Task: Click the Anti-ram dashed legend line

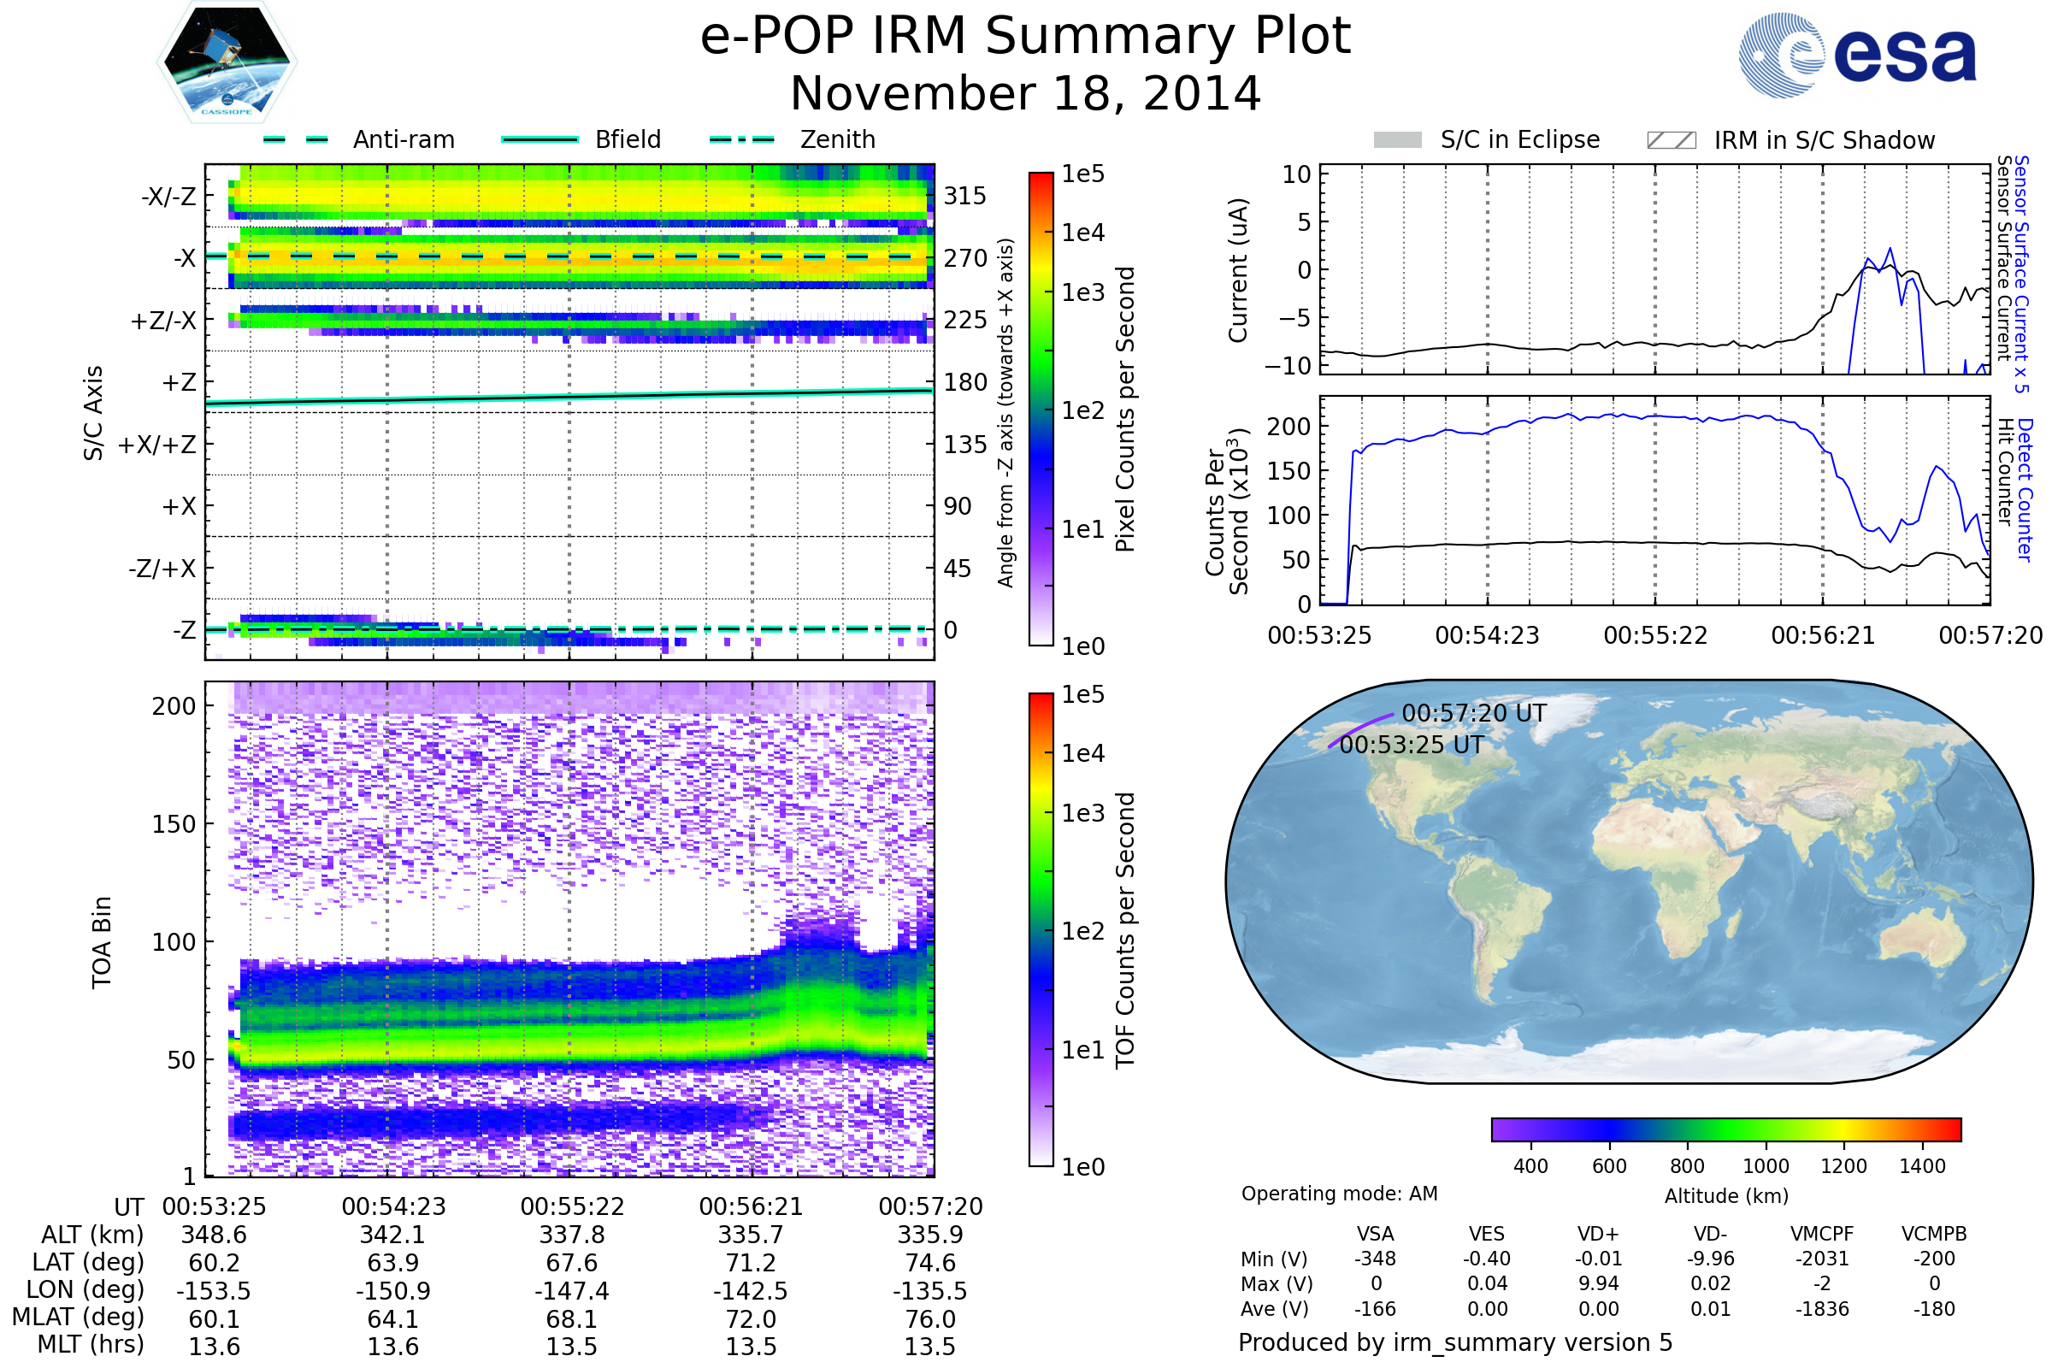Action: (296, 139)
